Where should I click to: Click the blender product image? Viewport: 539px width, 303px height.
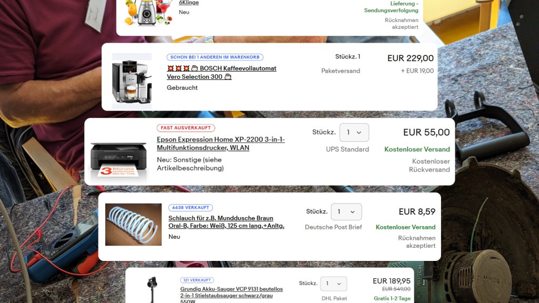(148, 13)
